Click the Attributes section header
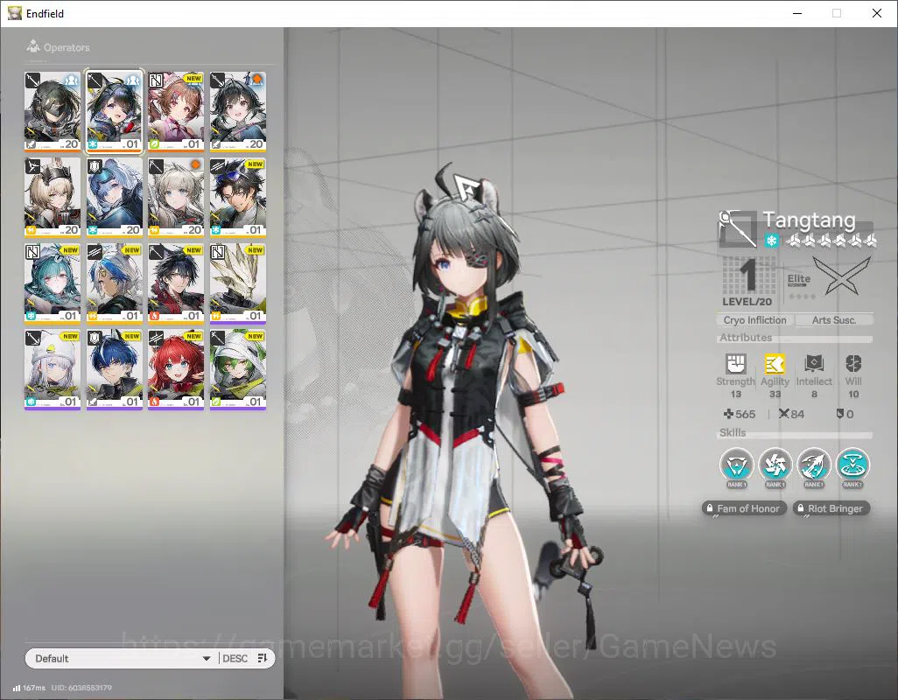The height and width of the screenshot is (700, 898). click(746, 338)
